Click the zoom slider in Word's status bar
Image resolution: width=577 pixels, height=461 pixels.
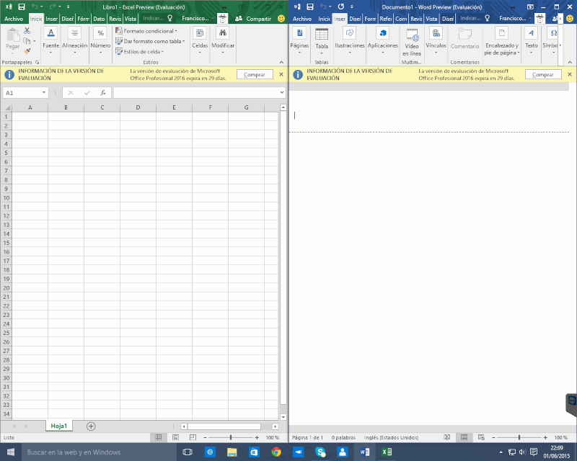tap(519, 437)
